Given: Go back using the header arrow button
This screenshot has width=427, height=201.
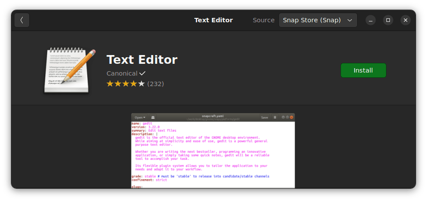Looking at the screenshot, I should click(x=22, y=20).
